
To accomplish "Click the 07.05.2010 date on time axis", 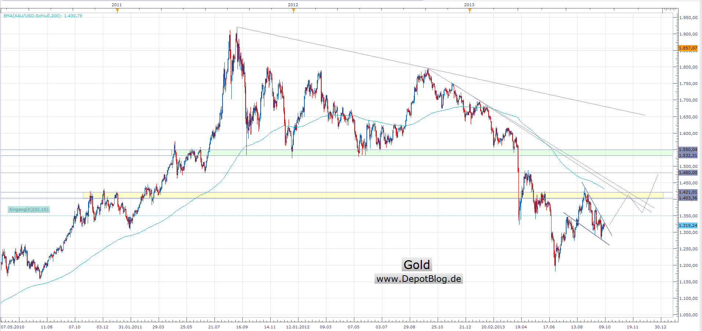I will coord(12,327).
